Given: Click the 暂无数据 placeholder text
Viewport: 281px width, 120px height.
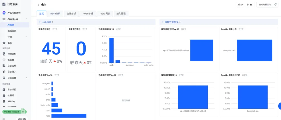Looking at the screenshot, I should tap(126, 100).
